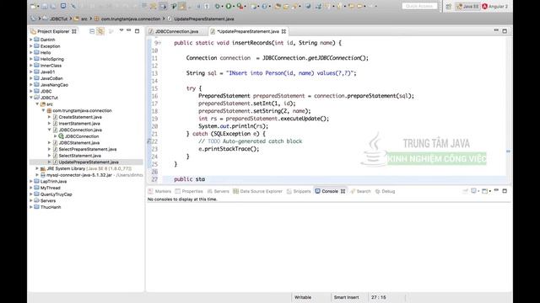Minimize the Project Explorer panel
540x303 pixels.
[129, 30]
